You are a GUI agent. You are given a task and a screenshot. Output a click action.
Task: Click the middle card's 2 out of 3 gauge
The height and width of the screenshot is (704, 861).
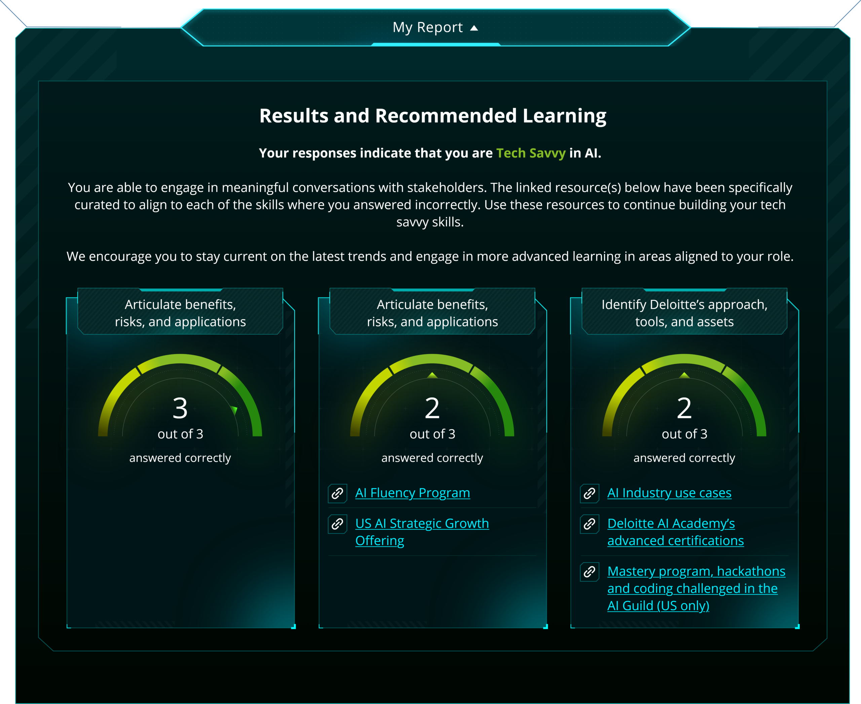click(x=432, y=401)
